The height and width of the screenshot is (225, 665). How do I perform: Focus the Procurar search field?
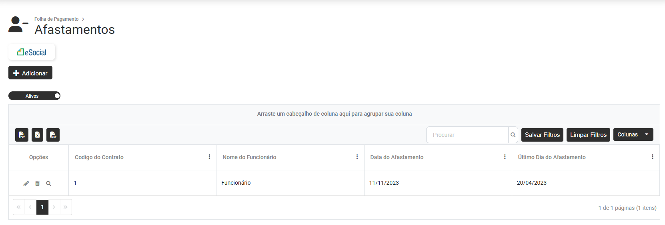[x=467, y=135]
